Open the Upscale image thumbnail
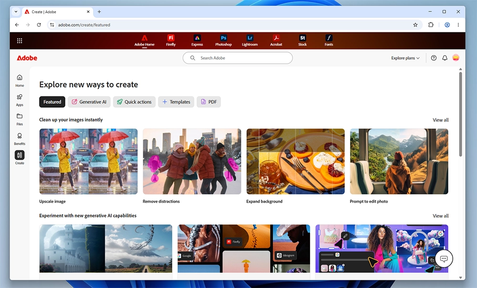The height and width of the screenshot is (288, 477). pos(89,161)
